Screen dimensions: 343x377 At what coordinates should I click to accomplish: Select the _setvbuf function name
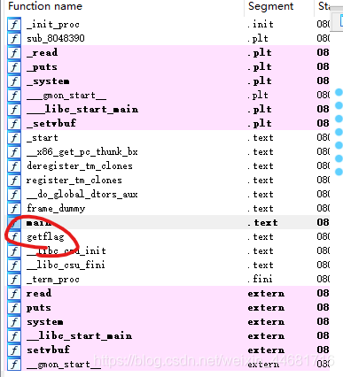[51, 123]
